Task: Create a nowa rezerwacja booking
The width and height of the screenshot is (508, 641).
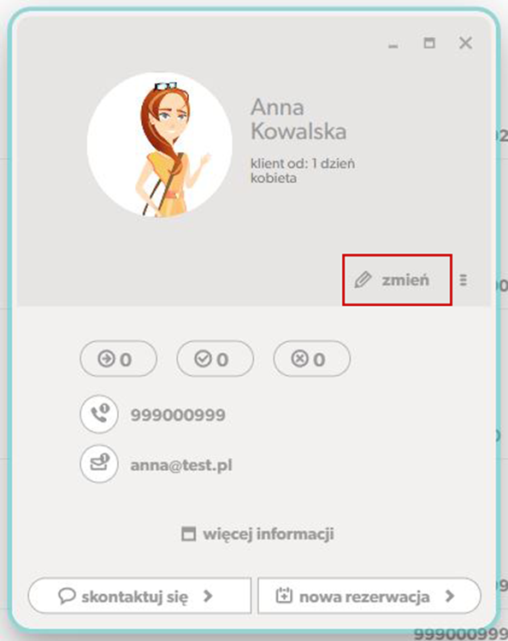Action: pyautogui.click(x=369, y=596)
